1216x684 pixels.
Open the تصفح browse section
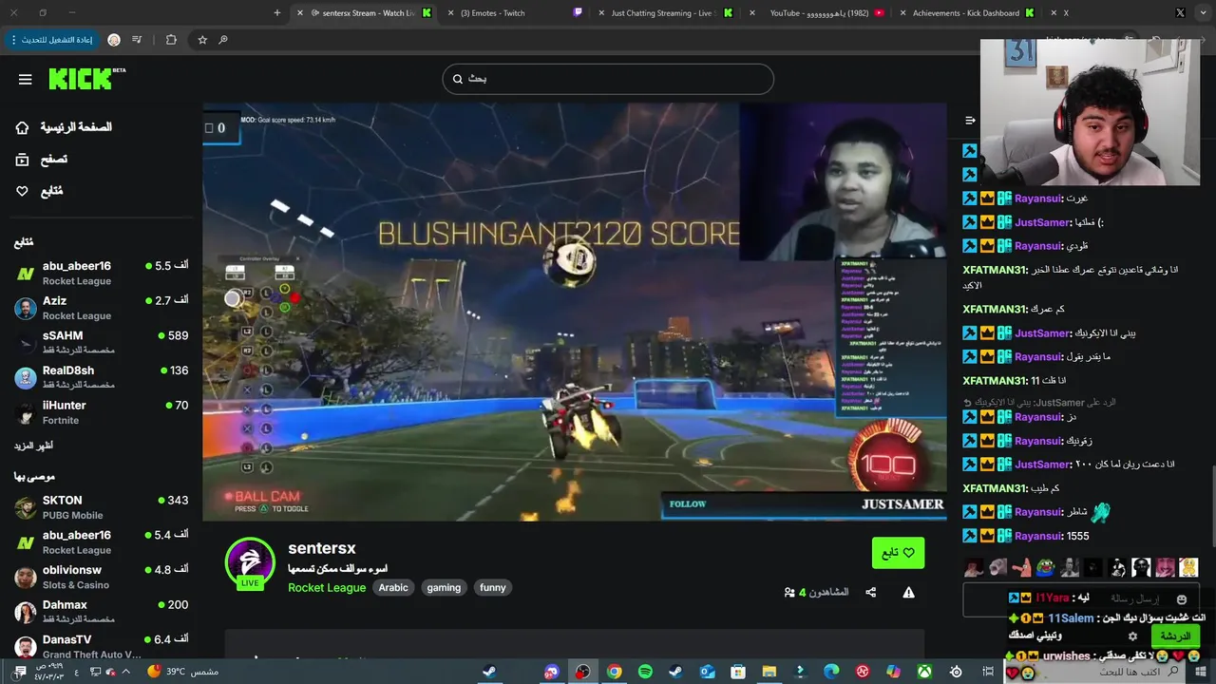(x=42, y=160)
